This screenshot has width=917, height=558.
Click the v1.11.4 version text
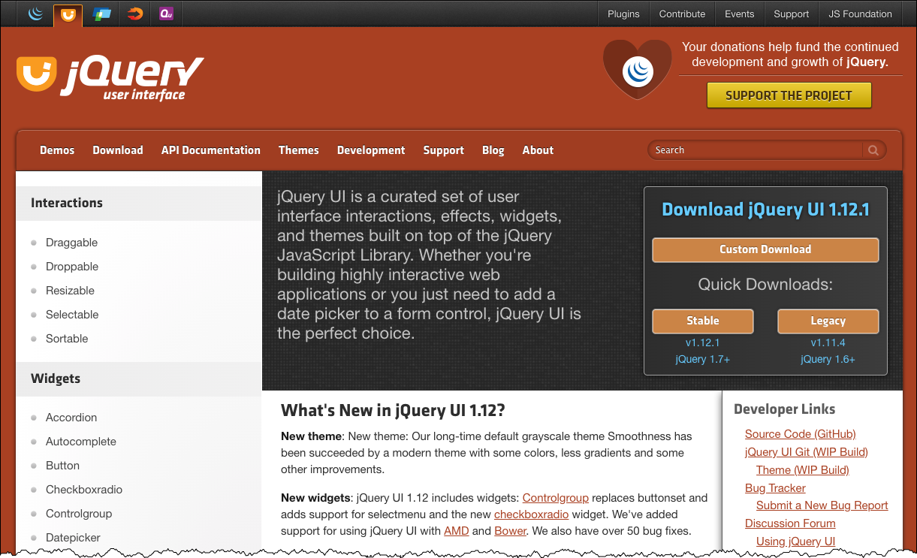[x=828, y=343]
